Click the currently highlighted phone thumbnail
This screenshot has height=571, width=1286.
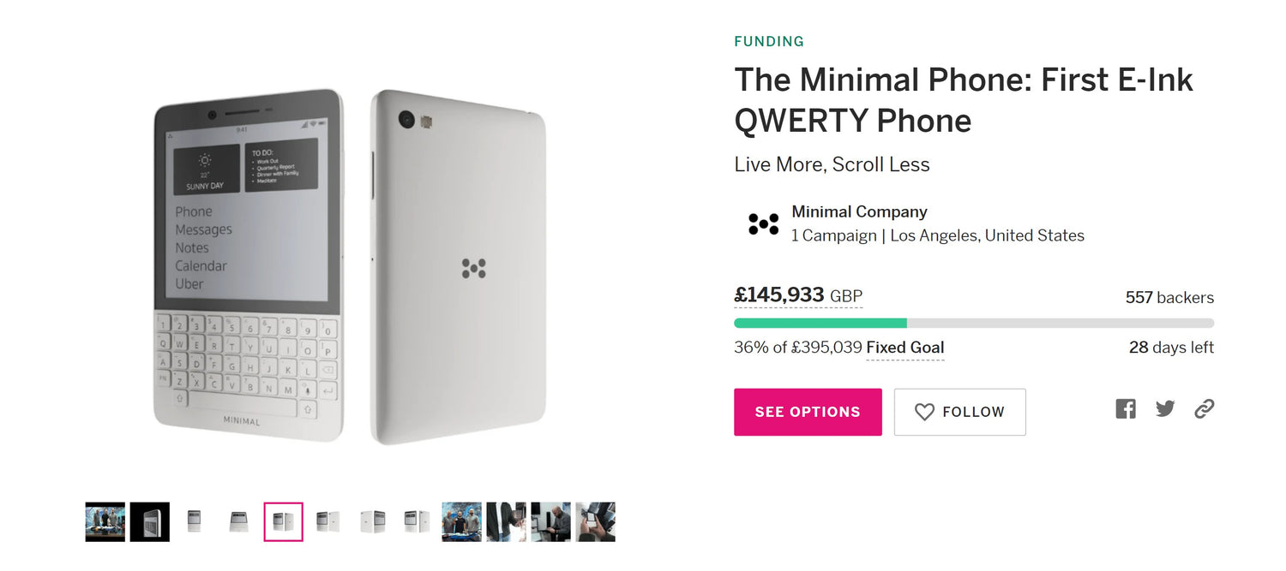[x=283, y=520]
